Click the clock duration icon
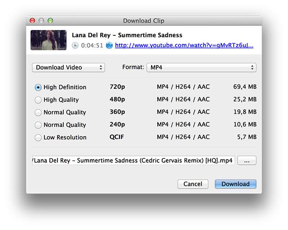Image resolution: width=288 pixels, height=230 pixels. 75,45
